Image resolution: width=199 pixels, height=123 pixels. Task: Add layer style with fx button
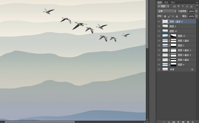tap(169, 122)
